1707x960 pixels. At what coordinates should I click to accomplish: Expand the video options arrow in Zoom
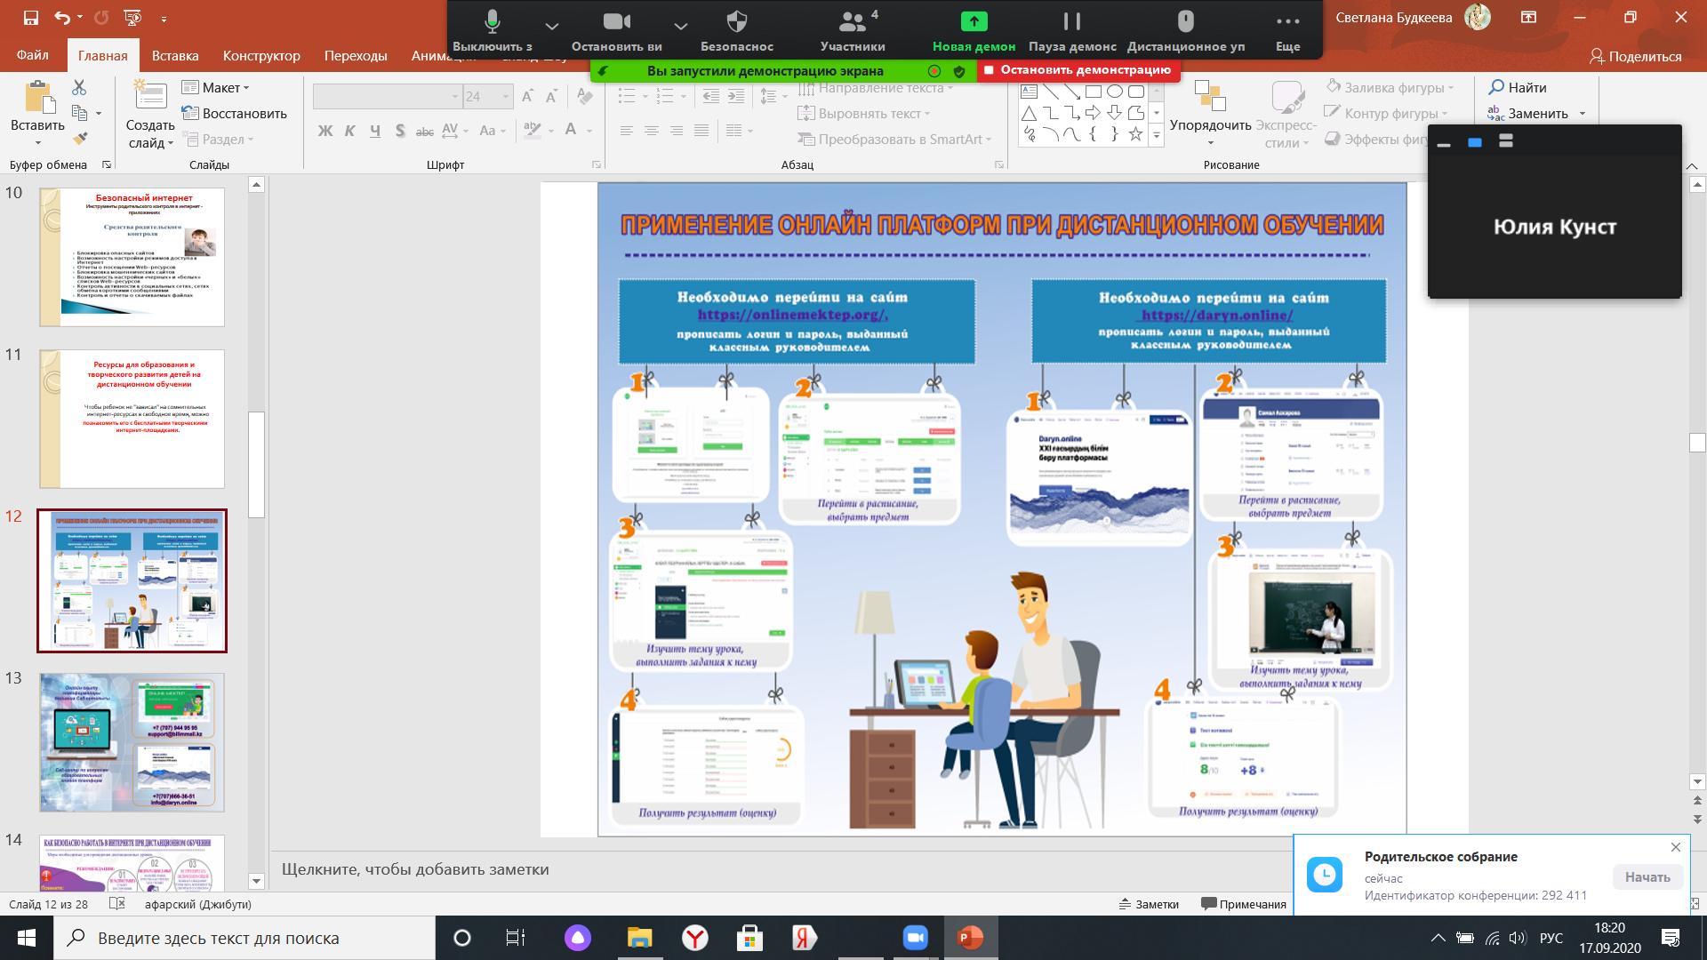tap(680, 26)
